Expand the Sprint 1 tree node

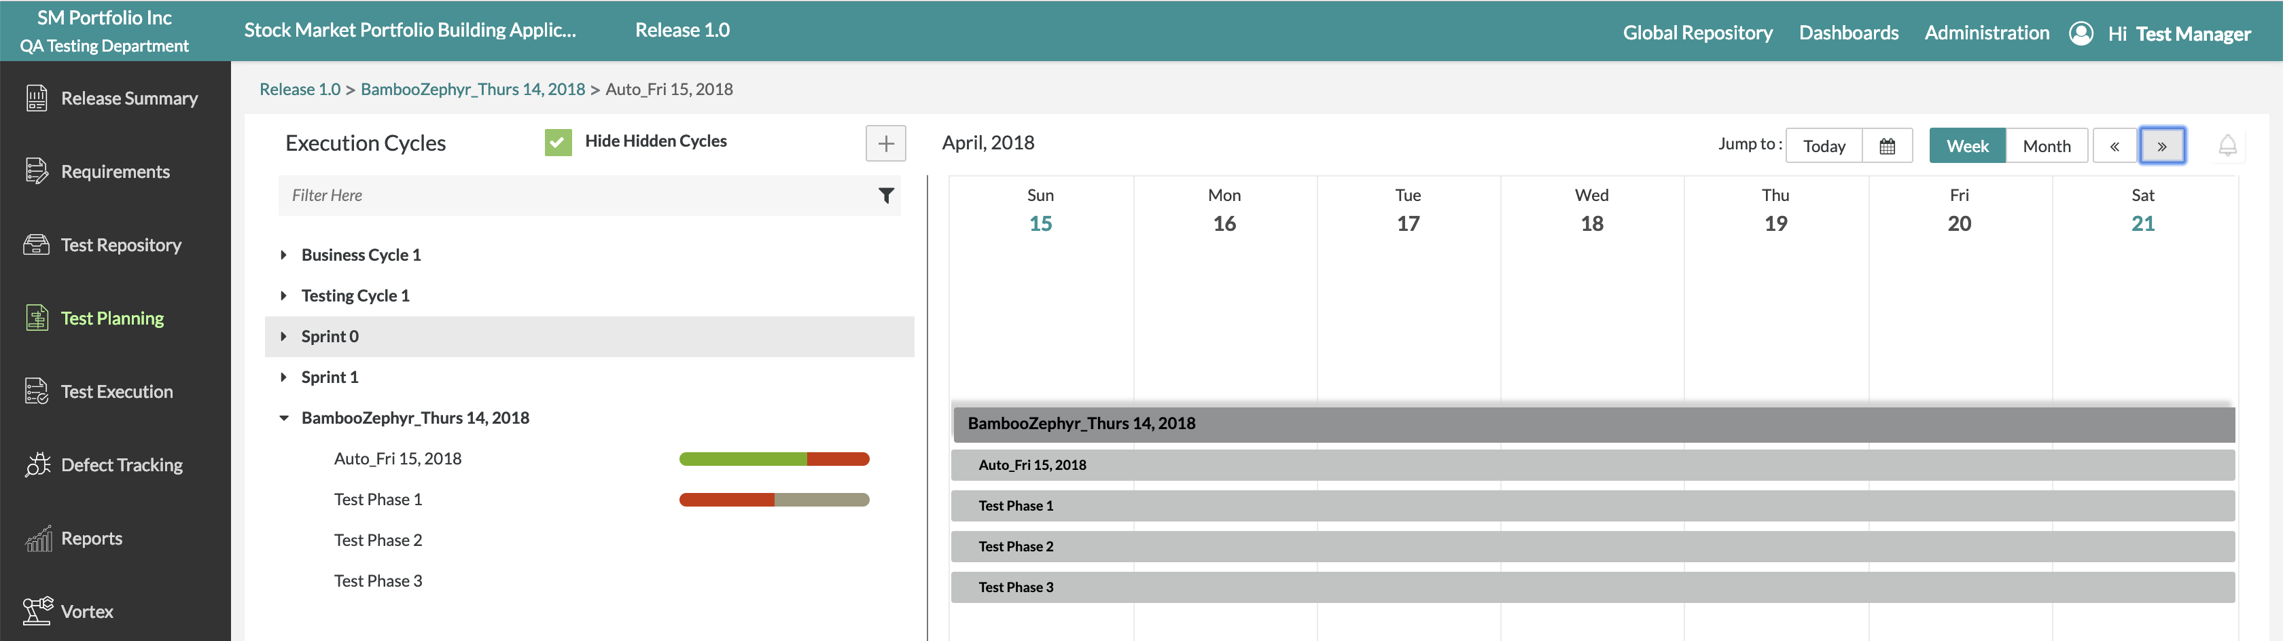tap(283, 377)
